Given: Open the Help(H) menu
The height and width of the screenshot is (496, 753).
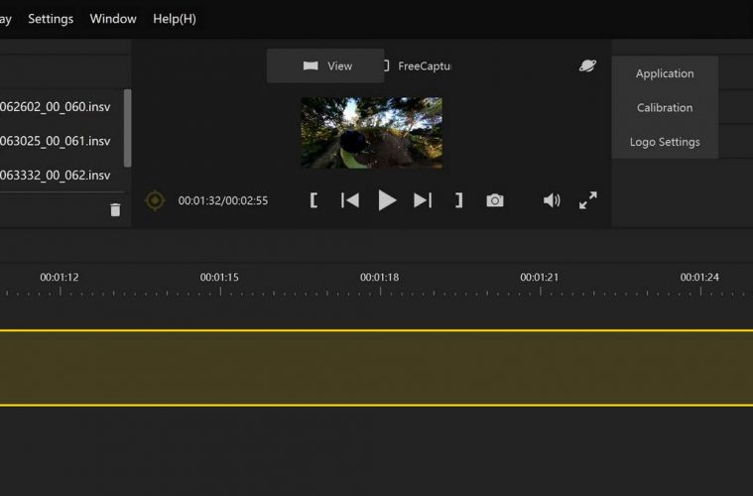Looking at the screenshot, I should tap(175, 19).
